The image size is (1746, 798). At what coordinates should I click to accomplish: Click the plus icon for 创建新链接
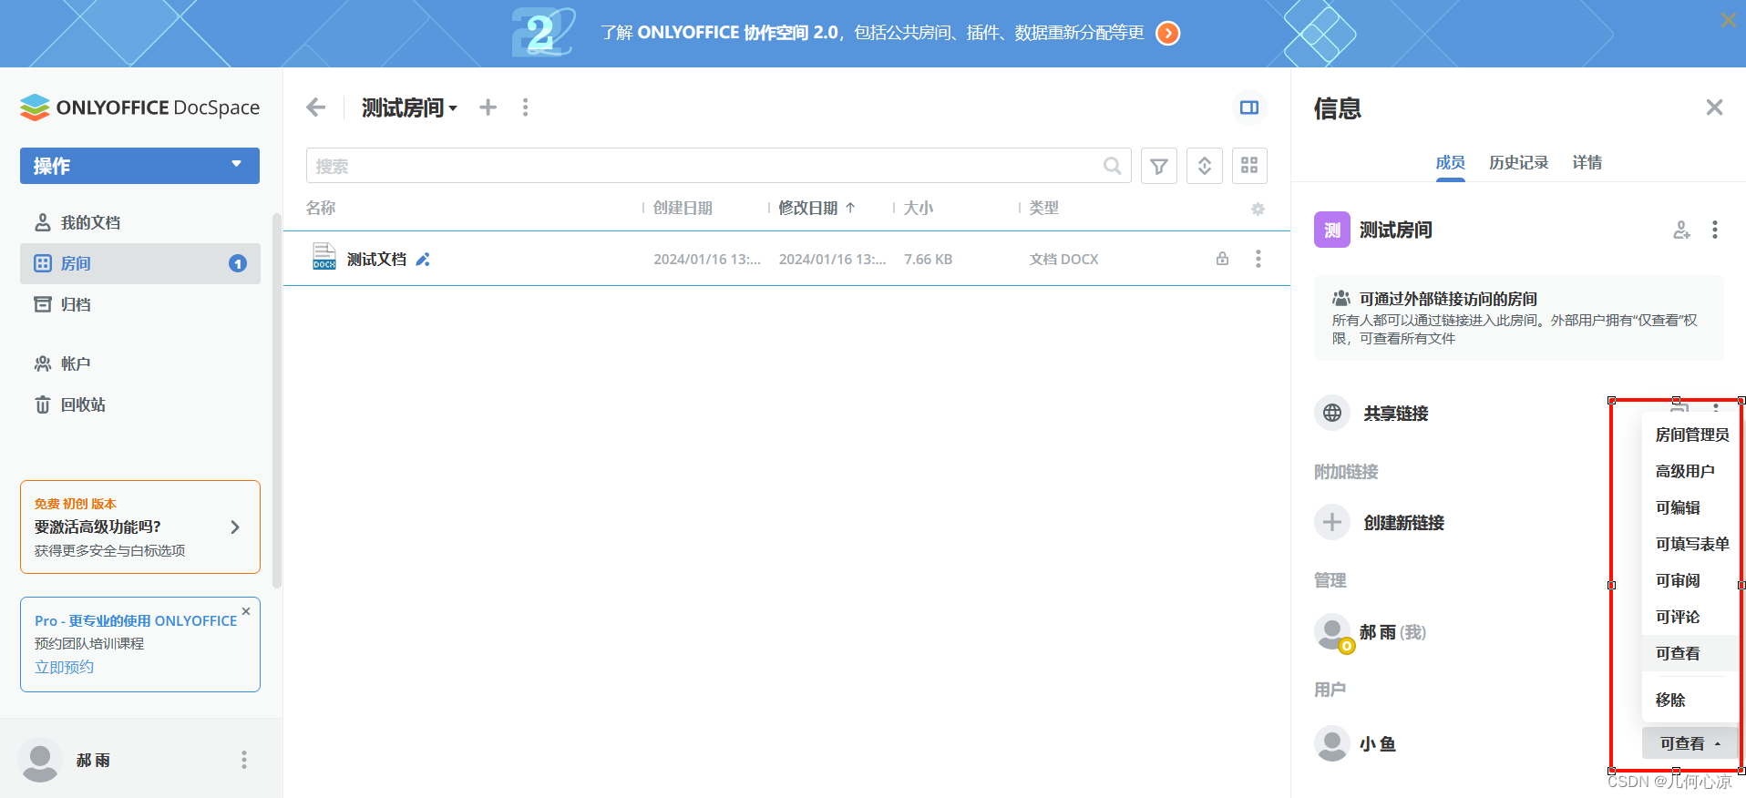click(x=1332, y=522)
